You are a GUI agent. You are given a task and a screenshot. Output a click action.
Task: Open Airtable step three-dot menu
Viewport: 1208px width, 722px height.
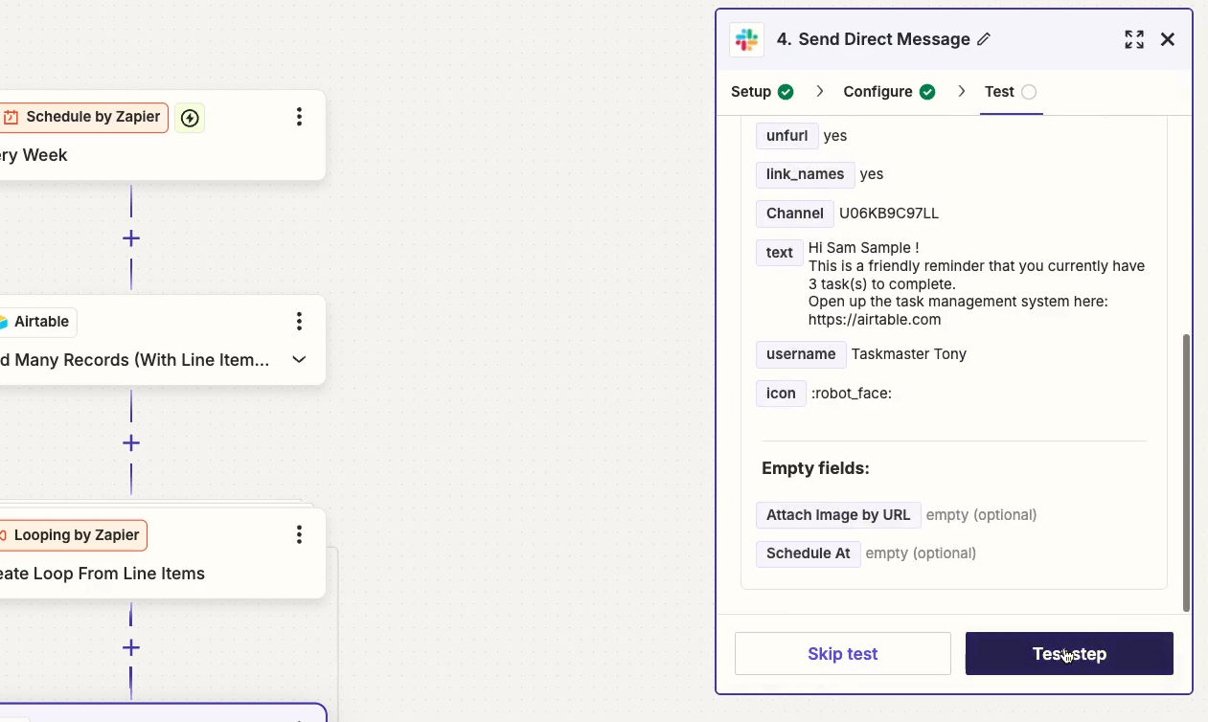(299, 321)
